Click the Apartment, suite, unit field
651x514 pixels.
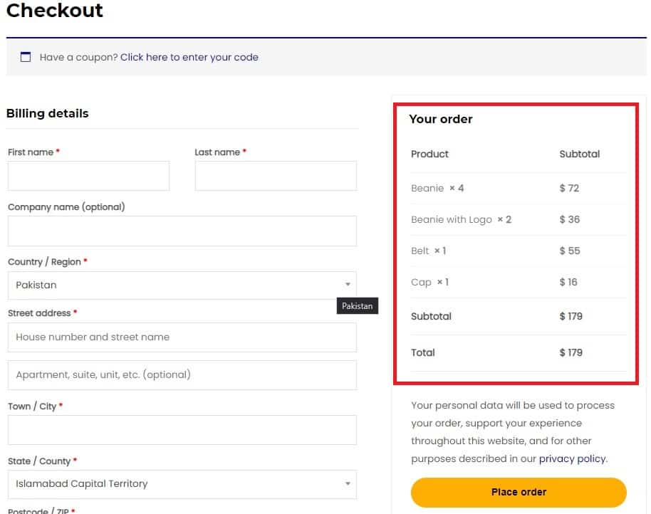tap(182, 375)
